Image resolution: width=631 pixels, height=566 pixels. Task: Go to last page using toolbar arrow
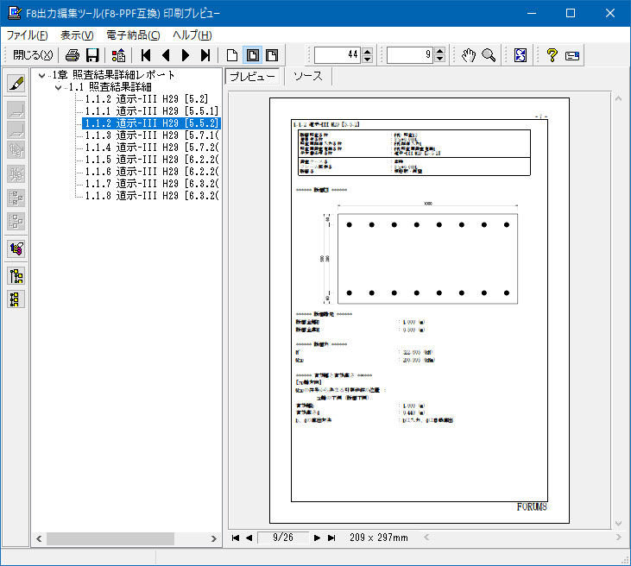point(205,55)
